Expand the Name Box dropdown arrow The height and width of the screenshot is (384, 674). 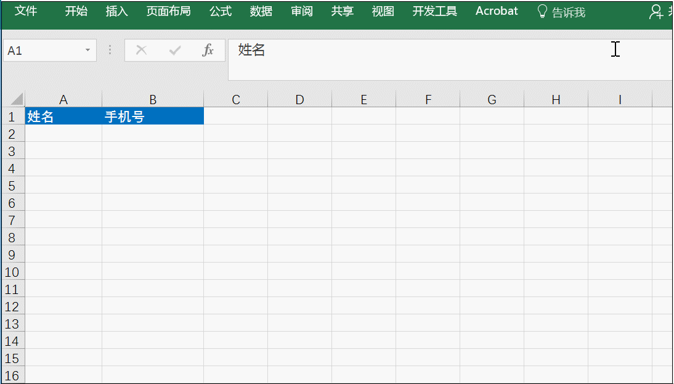[88, 51]
